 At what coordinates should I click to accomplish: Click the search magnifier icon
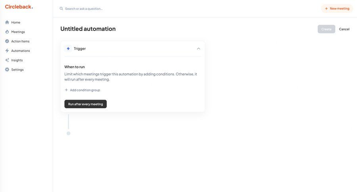(x=61, y=8)
